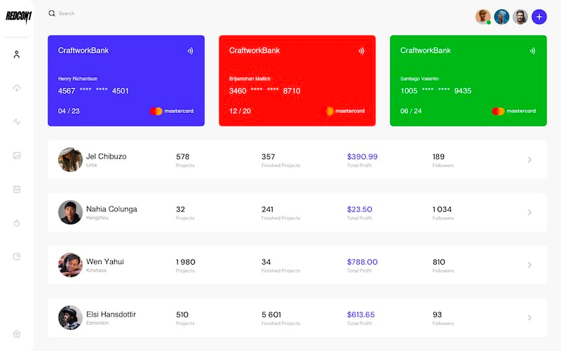561x351 pixels.
Task: Select the glasses-wearing avatar in header
Action: click(x=520, y=16)
